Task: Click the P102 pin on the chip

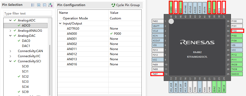Action: point(237,31)
